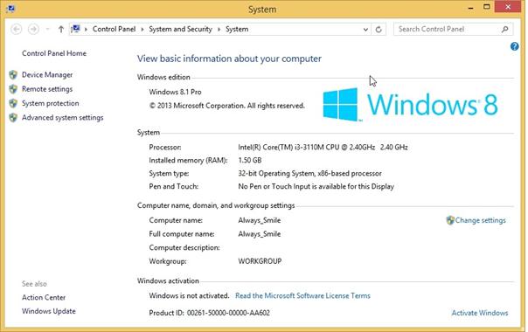528x332 pixels.
Task: Click shield icon beside Remote settings
Action: tap(13, 89)
